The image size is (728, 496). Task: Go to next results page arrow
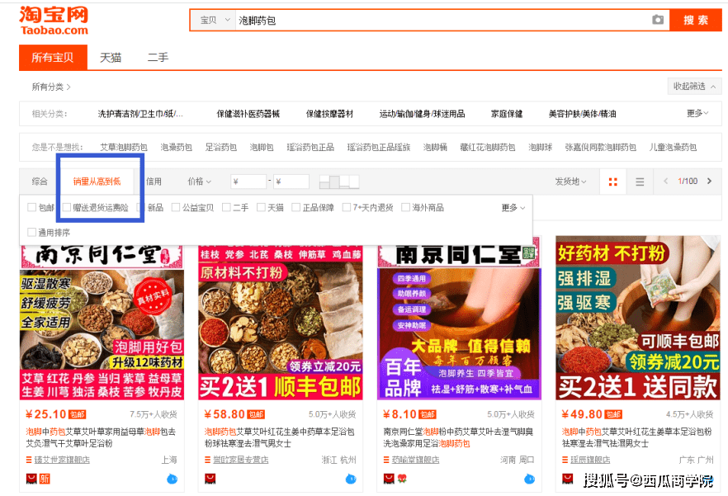[710, 182]
